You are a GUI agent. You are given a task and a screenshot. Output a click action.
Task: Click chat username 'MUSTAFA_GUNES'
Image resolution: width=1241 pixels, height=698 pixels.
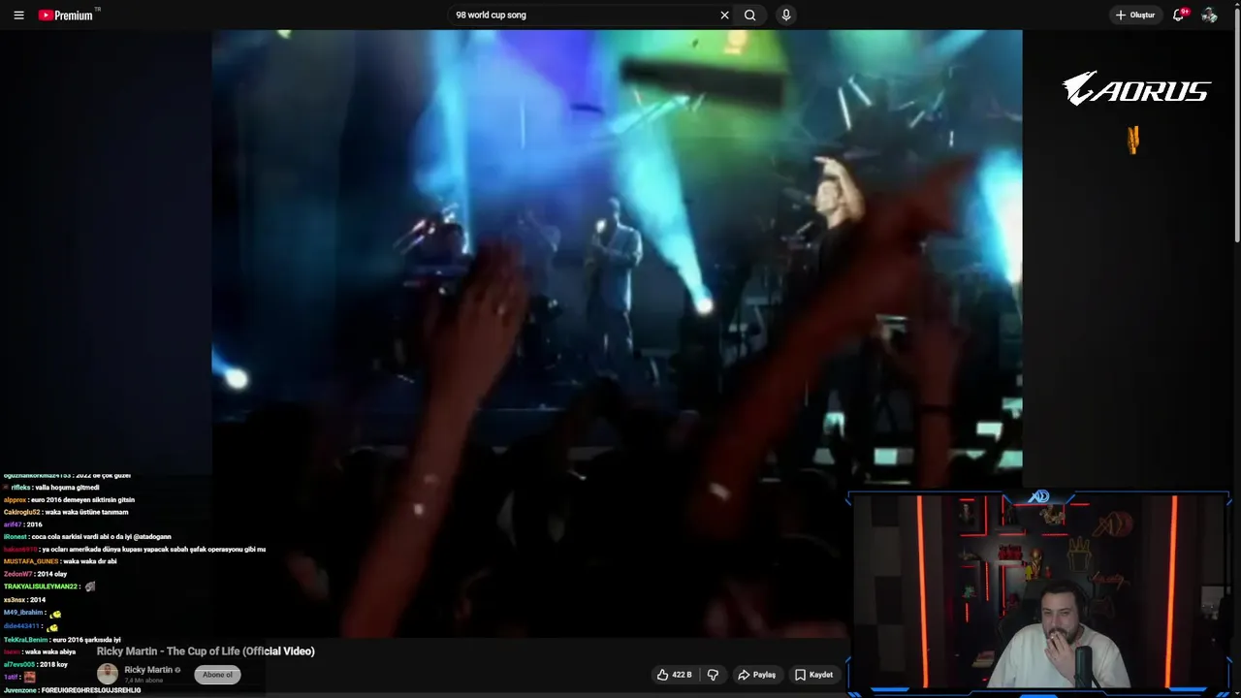(x=30, y=561)
